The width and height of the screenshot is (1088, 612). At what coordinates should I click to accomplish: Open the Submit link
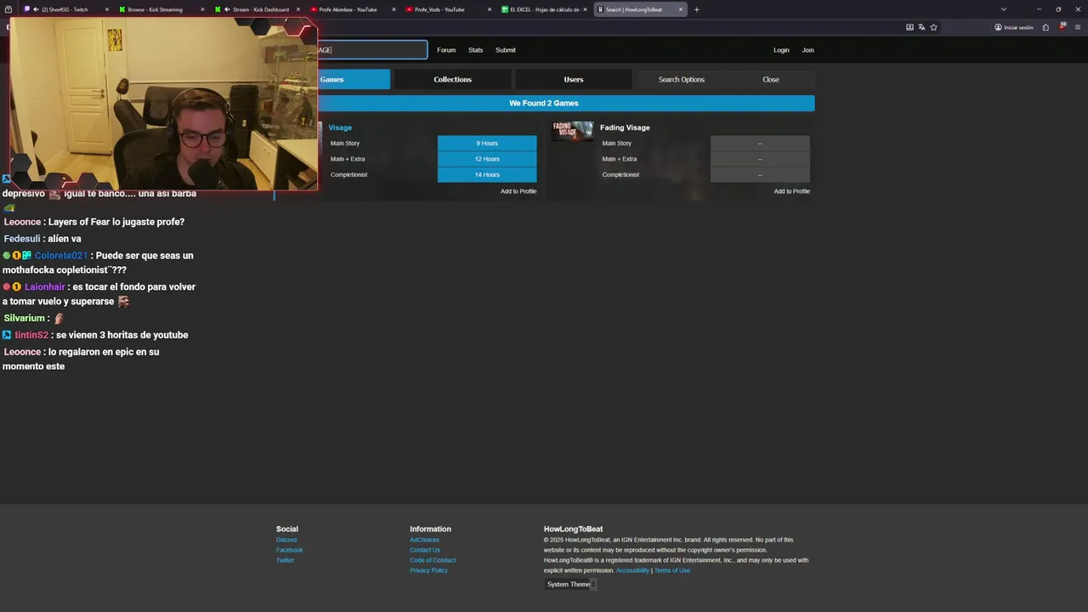click(506, 50)
